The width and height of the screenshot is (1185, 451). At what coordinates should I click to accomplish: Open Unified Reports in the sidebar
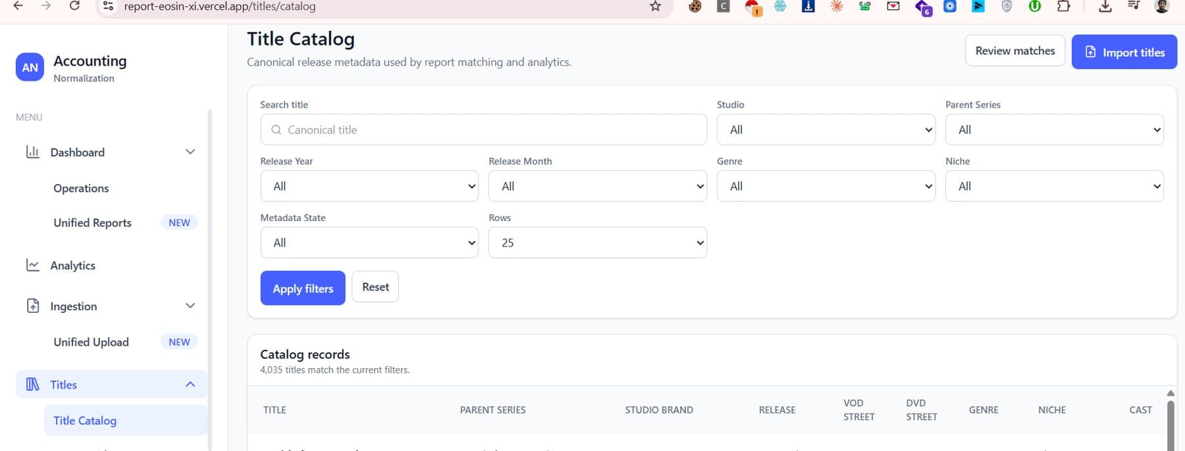pos(92,223)
